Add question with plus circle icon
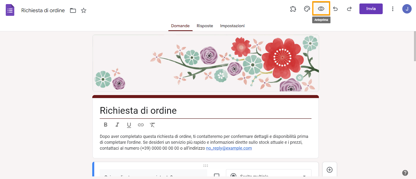416x179 pixels. [x=330, y=170]
